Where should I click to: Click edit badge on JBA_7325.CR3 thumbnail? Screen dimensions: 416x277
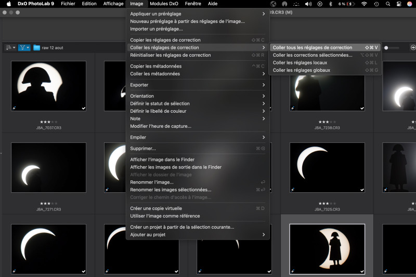(293, 190)
